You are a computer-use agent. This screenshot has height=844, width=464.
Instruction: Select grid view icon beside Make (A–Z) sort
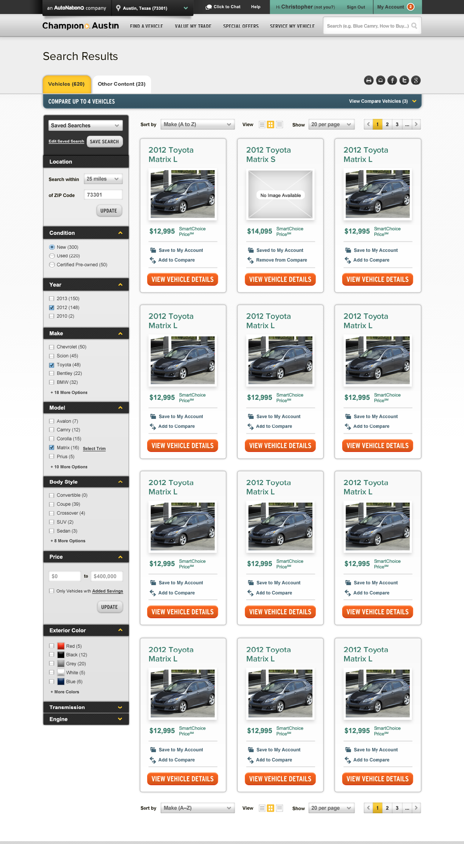[271, 808]
